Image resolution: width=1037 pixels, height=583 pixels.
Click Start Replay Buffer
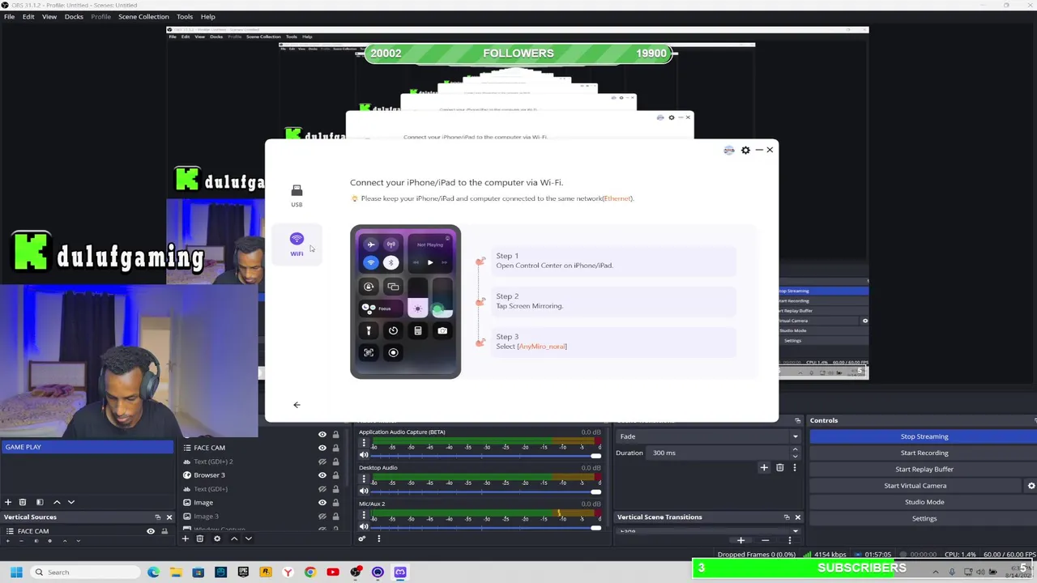(924, 469)
